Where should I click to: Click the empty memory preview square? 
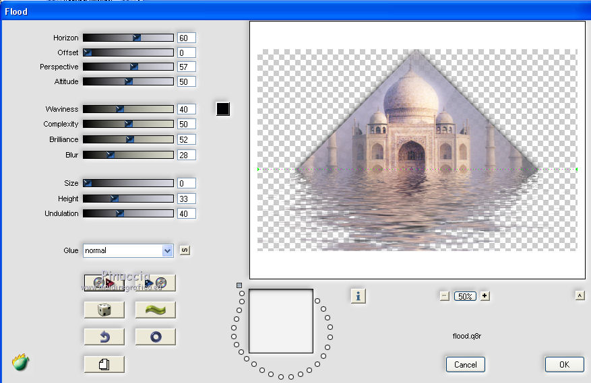281,321
